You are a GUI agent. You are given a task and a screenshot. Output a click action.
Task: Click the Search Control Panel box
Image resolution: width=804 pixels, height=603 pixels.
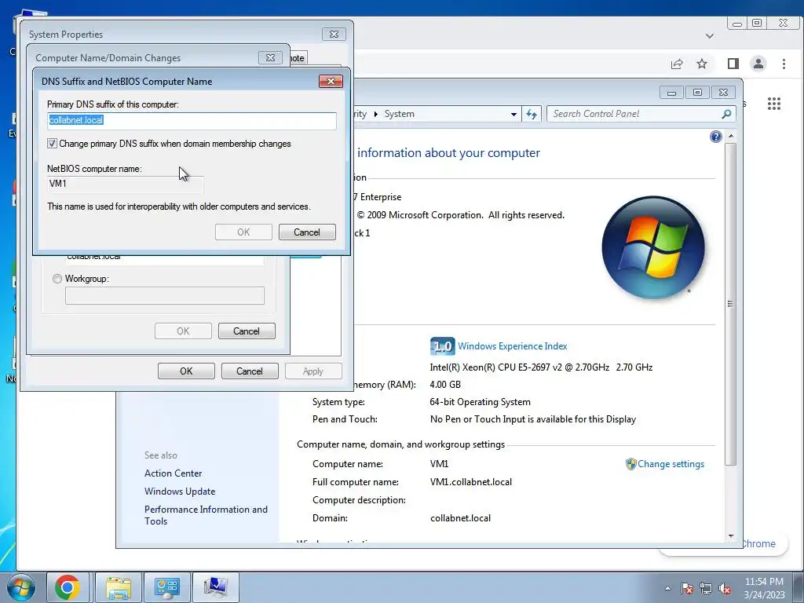pyautogui.click(x=641, y=114)
